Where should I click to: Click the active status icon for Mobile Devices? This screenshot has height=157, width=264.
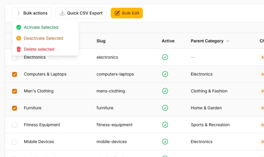[x=165, y=142]
